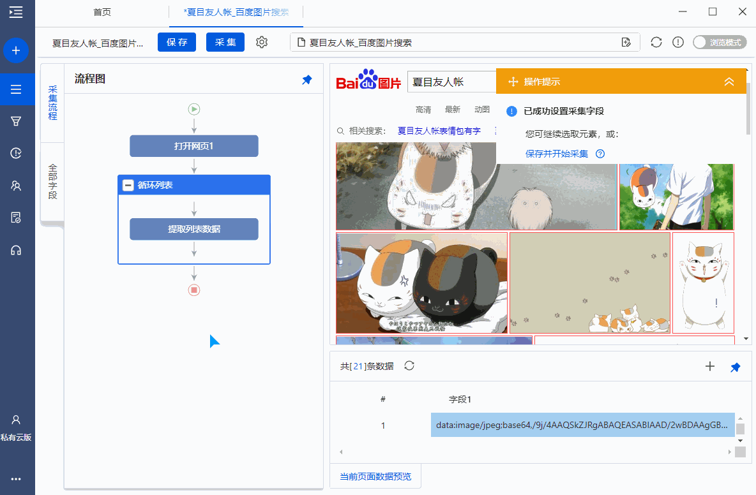Viewport: 756px width, 495px height.
Task: Click the 最新 filter link
Action: 453,109
